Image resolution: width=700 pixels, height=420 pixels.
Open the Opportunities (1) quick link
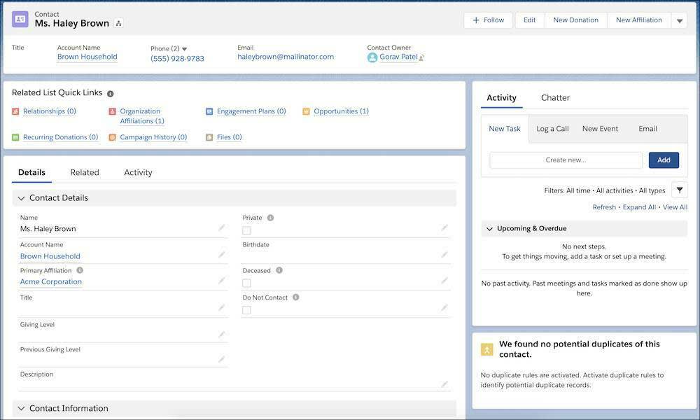341,111
